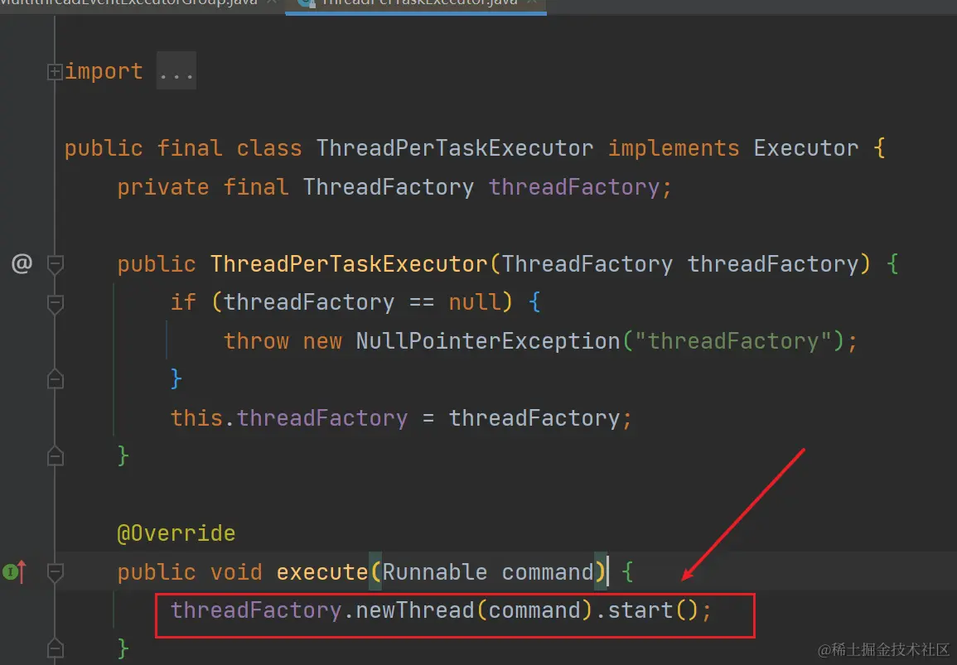Collapse the ThreadPerTaskExecutor constructor fold marker

(55, 264)
